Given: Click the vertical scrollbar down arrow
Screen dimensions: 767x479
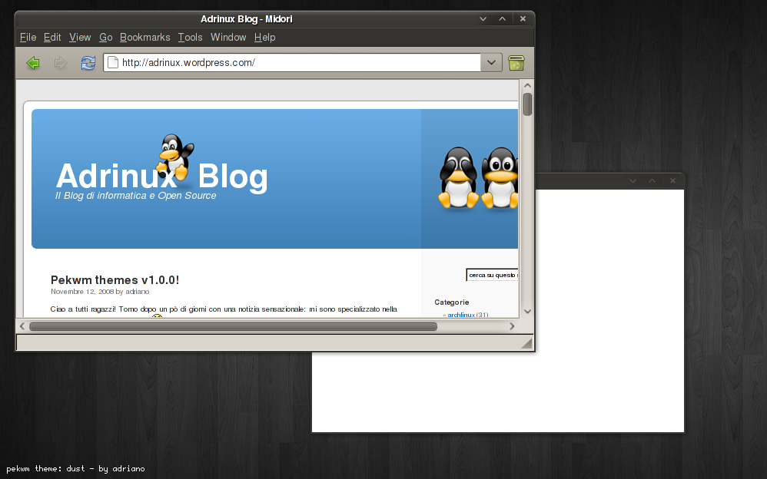Looking at the screenshot, I should click(527, 312).
